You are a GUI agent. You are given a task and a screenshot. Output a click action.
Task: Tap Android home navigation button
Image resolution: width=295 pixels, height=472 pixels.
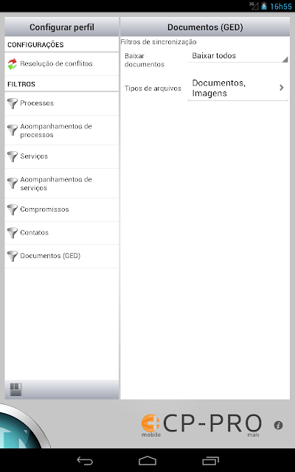coord(147,460)
